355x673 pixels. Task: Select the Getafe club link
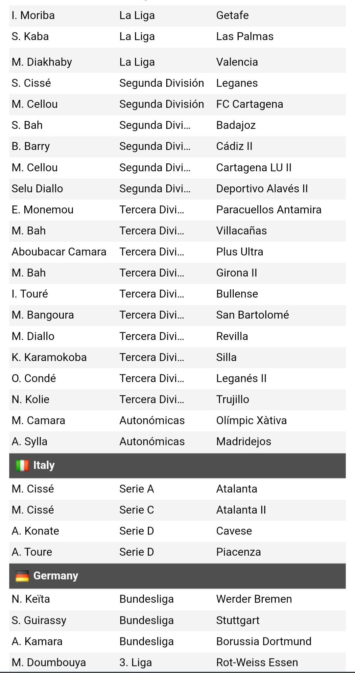[232, 15]
